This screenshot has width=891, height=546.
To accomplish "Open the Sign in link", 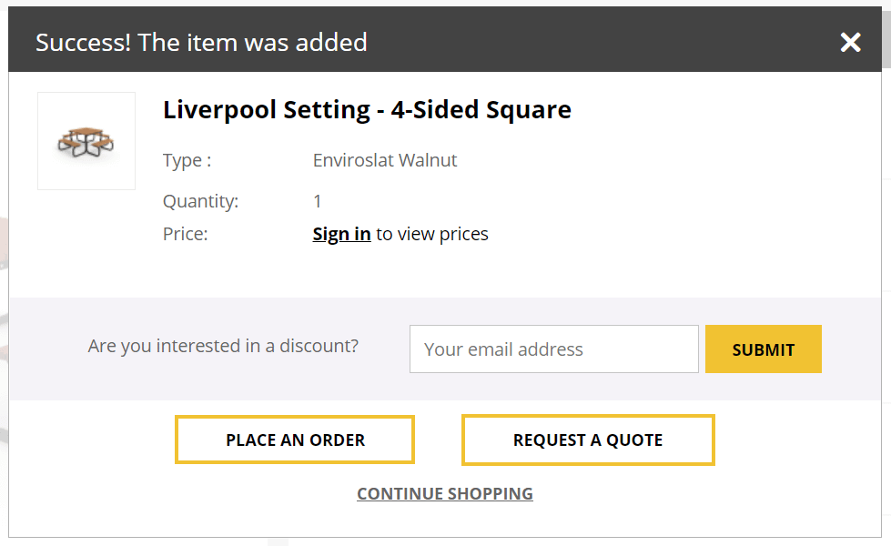I will coord(341,234).
